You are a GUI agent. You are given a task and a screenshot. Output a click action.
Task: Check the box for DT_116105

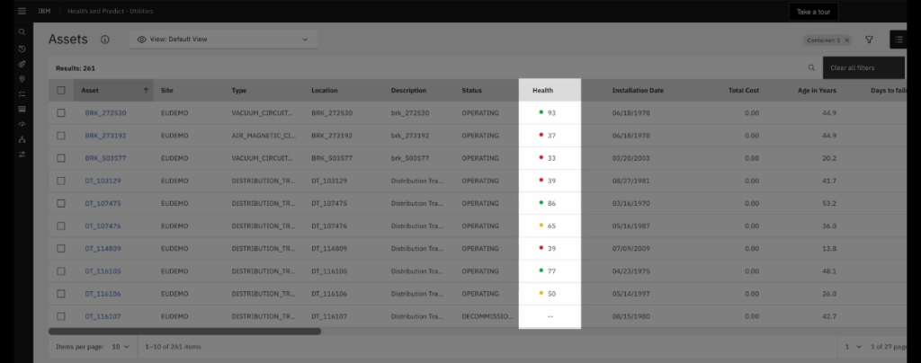[x=61, y=271]
